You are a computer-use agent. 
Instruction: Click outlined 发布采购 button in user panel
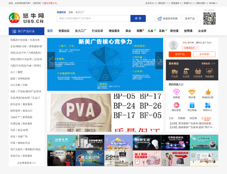(x=204, y=54)
